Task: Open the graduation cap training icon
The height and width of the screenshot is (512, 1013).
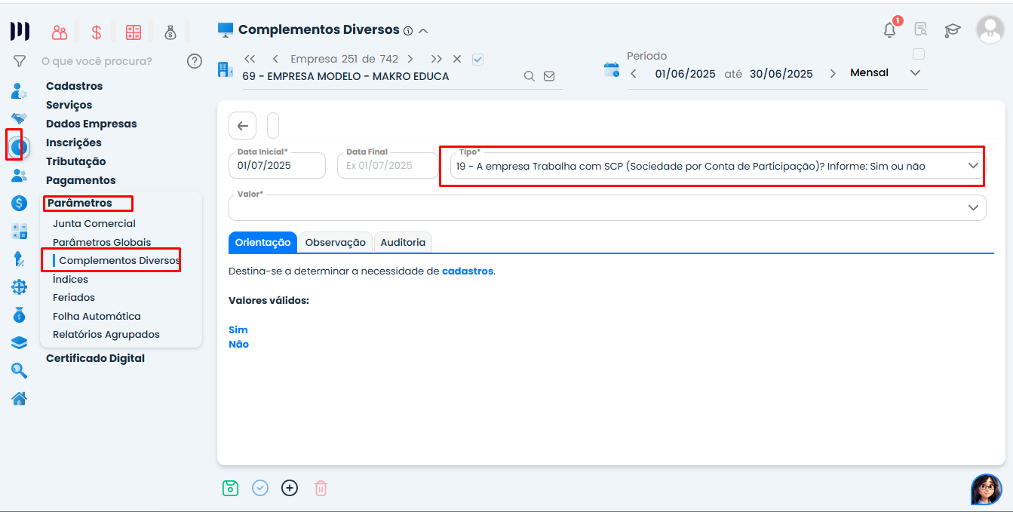Action: [953, 30]
